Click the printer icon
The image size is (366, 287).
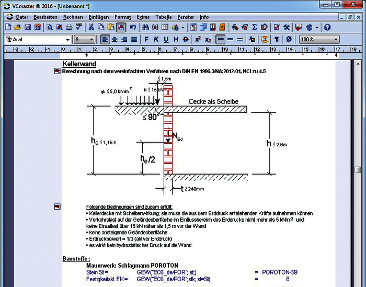click(69, 27)
